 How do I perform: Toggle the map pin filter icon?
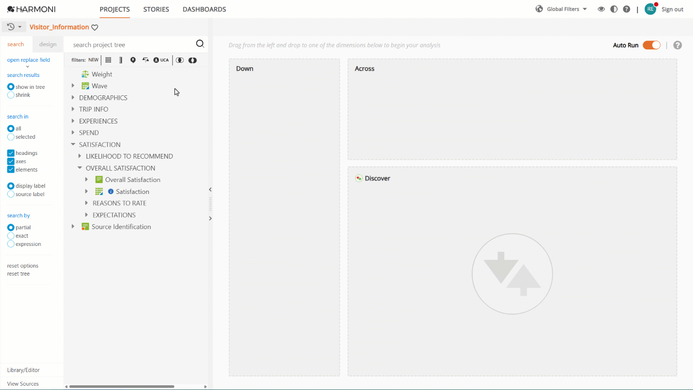tap(133, 60)
